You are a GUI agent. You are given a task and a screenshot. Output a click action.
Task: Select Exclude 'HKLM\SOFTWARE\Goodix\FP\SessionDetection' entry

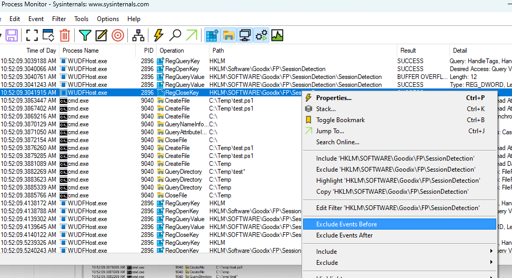coord(400,170)
